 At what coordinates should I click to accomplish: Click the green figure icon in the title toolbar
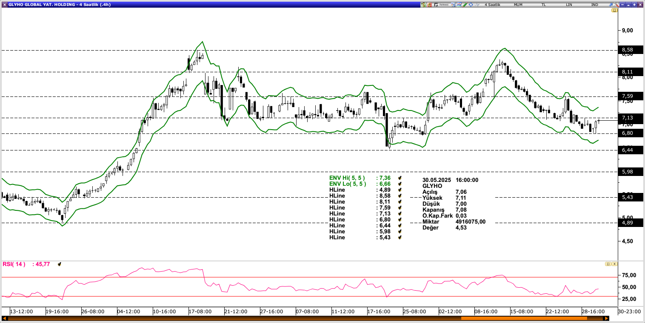pos(423,5)
